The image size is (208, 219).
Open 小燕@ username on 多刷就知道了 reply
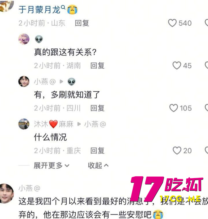(45, 82)
